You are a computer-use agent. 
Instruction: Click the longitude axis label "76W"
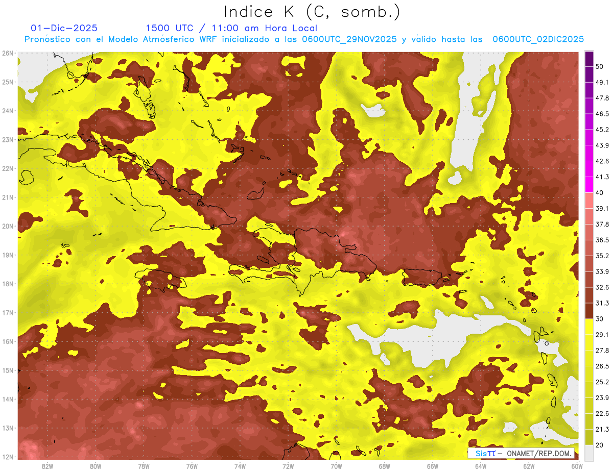click(192, 466)
